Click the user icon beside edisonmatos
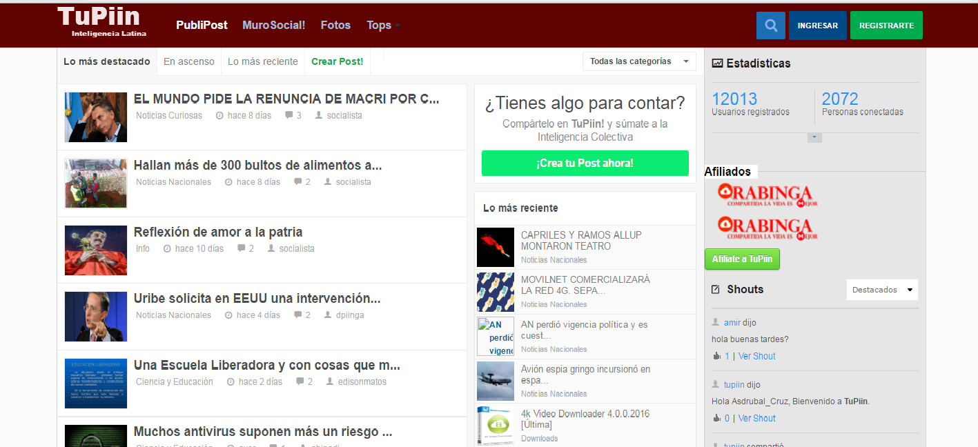Viewport: 978px width, 447px height. click(329, 381)
